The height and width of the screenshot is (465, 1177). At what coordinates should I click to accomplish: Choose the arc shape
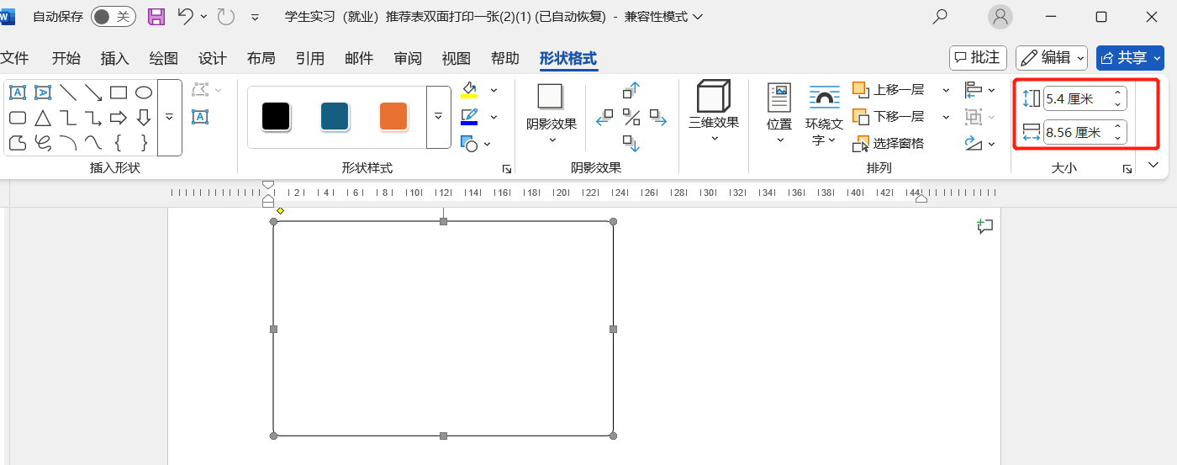68,143
